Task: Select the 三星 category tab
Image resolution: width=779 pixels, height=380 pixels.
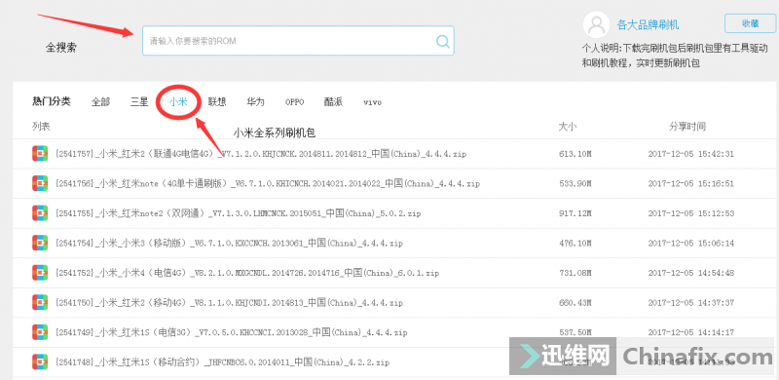Action: (x=139, y=102)
